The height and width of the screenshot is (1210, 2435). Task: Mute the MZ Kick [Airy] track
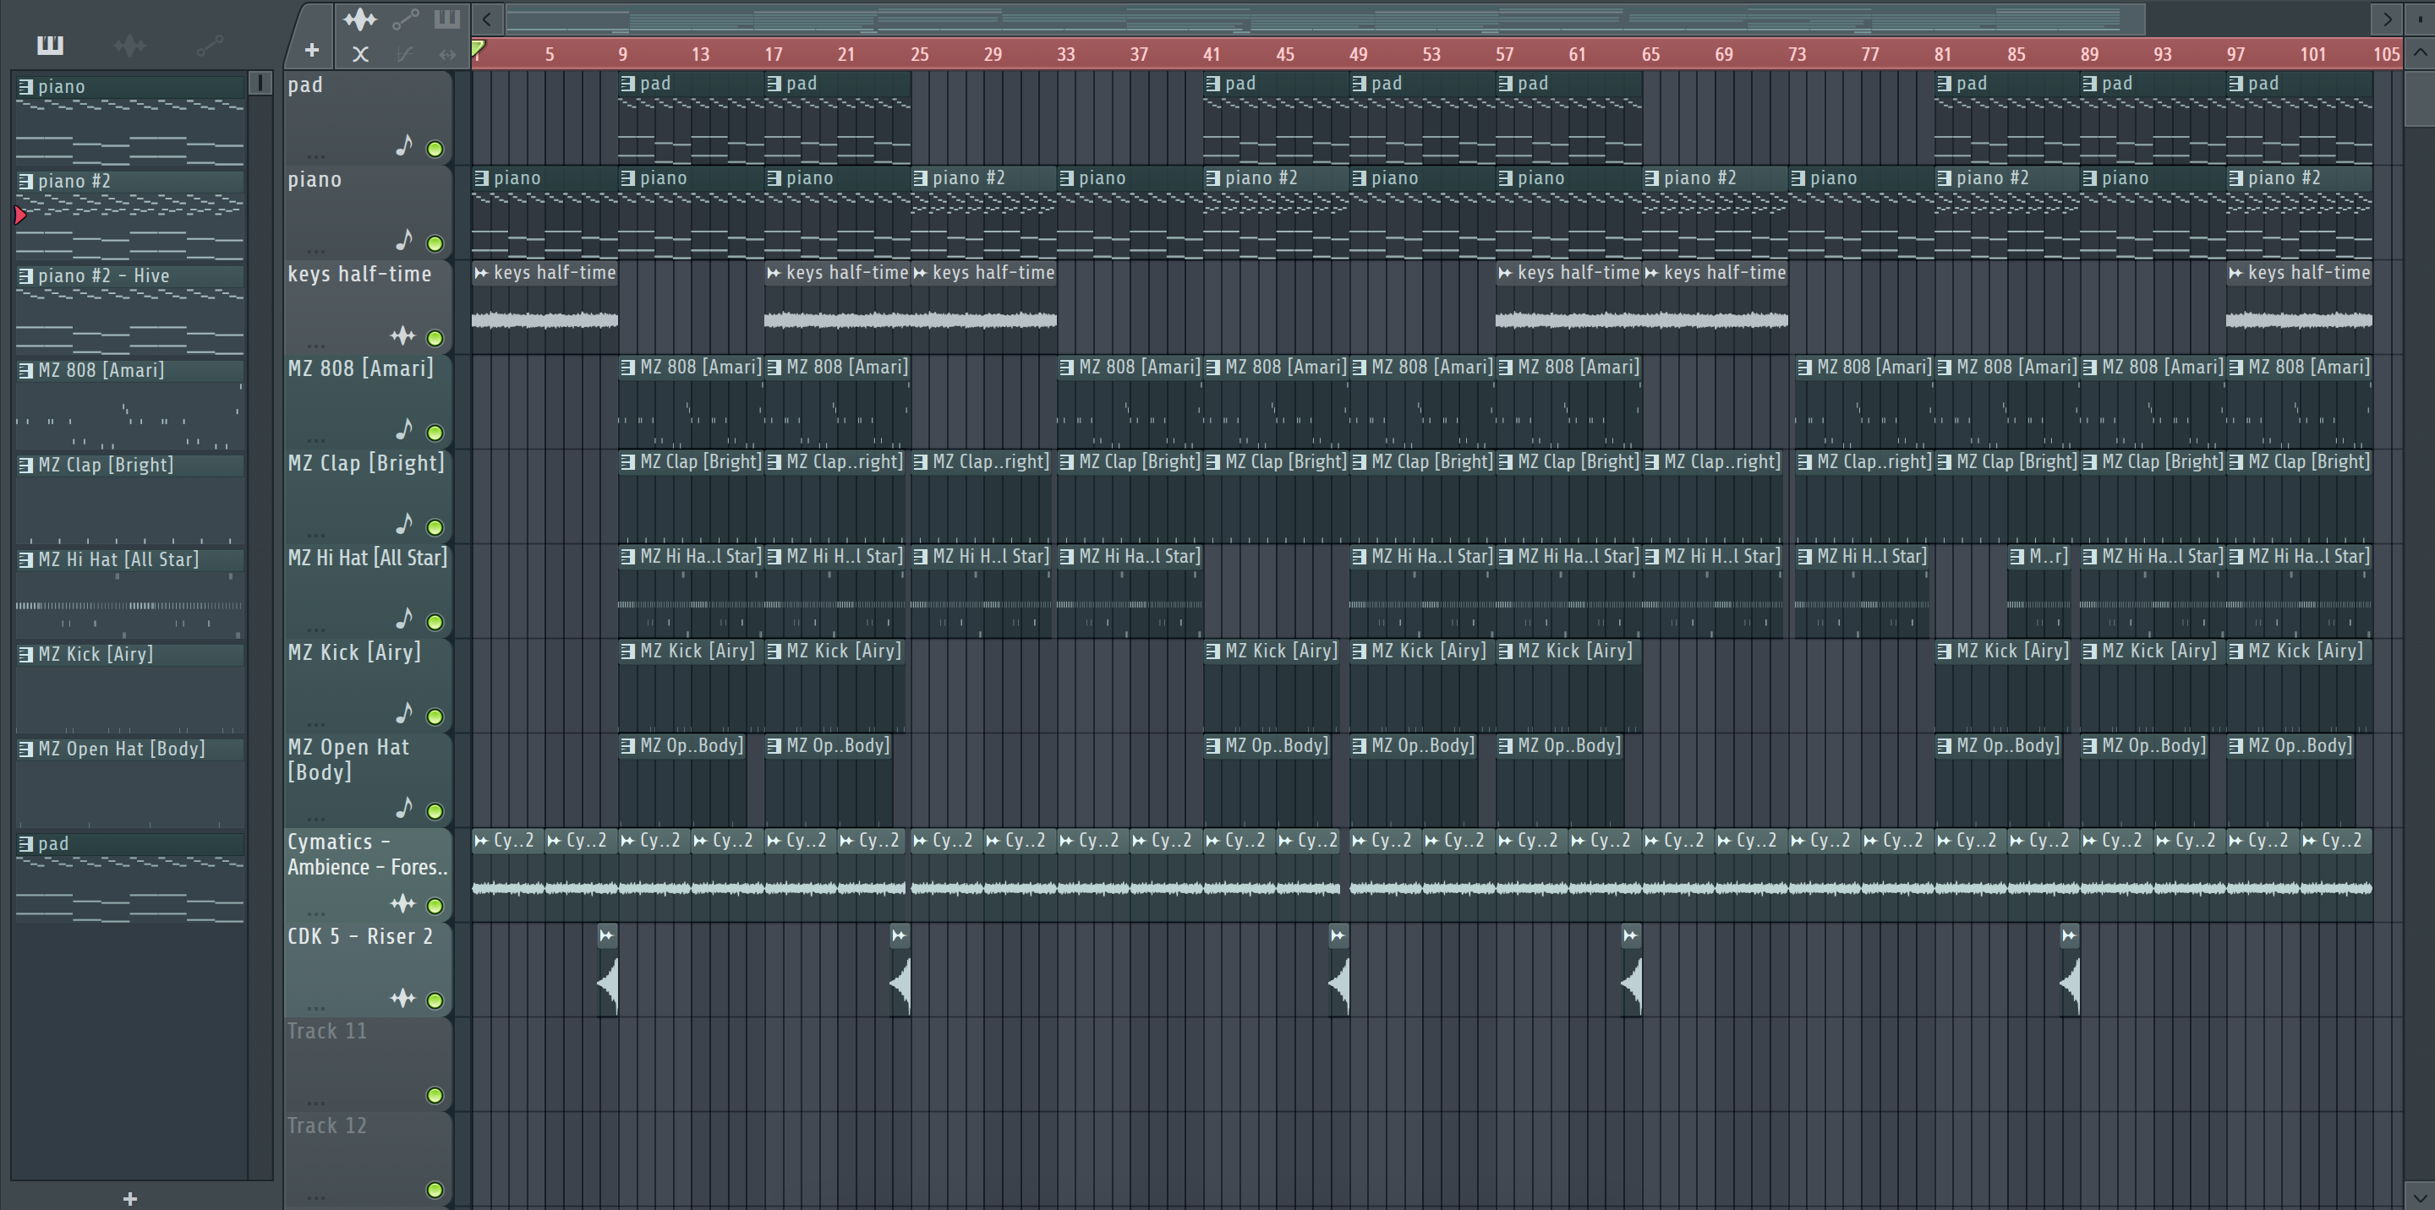tap(435, 716)
